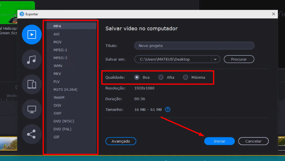Click the Cancelar button
Viewport: 285px width, 161px height.
(253, 141)
